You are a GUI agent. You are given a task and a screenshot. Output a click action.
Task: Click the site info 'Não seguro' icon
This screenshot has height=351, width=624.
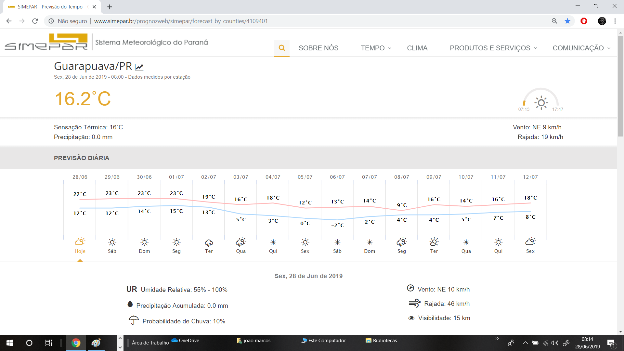(x=51, y=21)
